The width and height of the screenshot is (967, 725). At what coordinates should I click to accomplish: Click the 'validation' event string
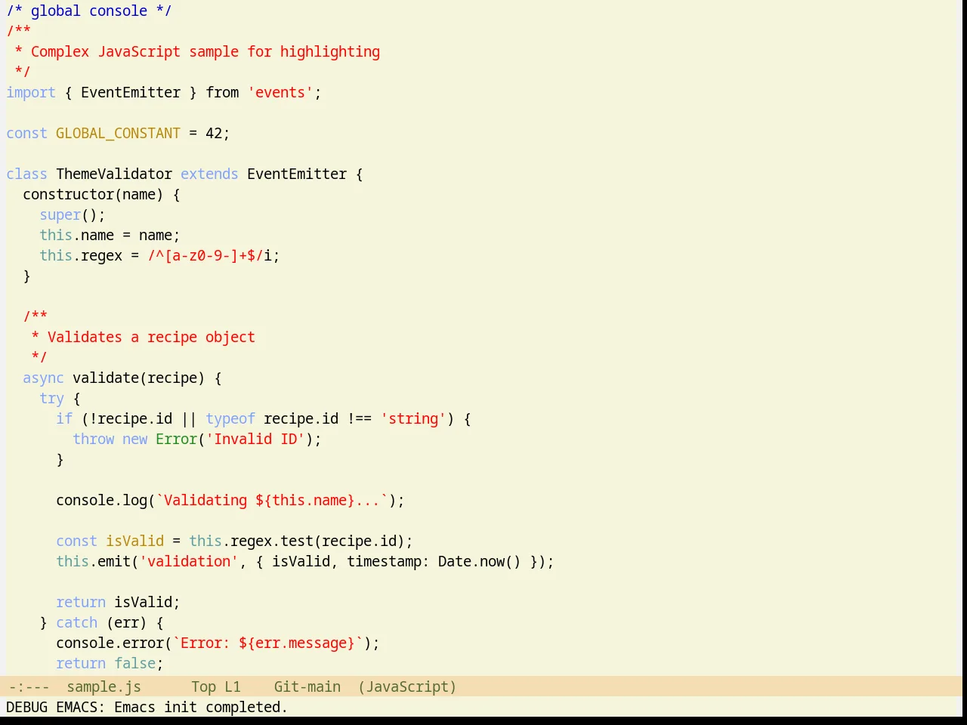[x=189, y=561]
